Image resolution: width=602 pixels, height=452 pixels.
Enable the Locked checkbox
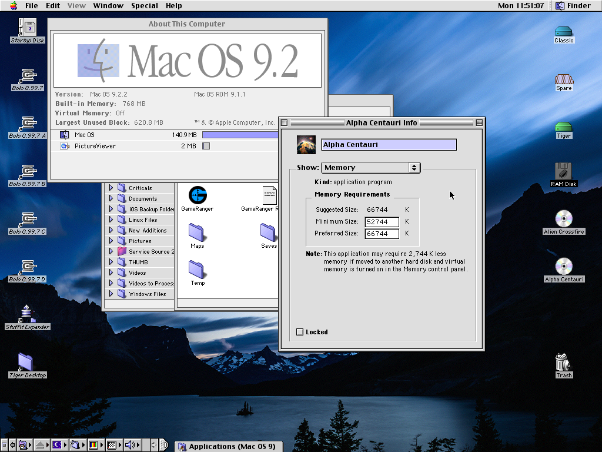(300, 332)
